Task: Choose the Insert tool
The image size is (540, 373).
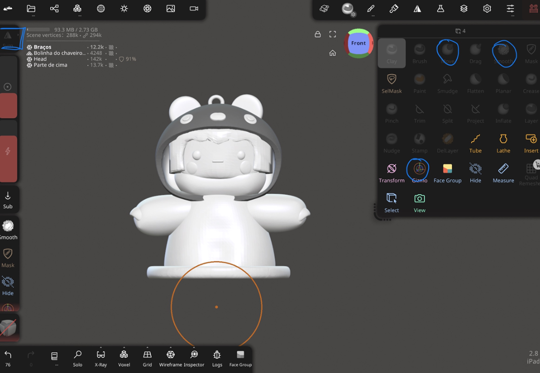Action: (531, 143)
